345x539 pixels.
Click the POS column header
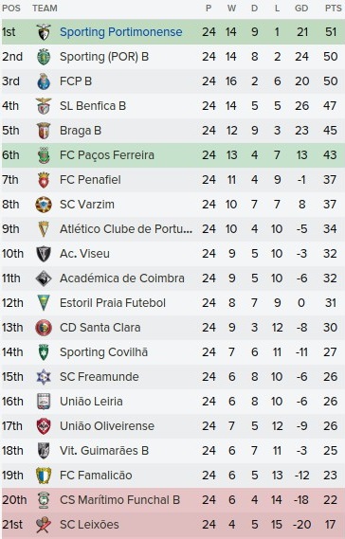click(x=11, y=9)
